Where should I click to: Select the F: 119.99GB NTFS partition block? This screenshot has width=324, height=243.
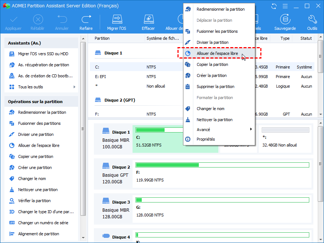222,174
